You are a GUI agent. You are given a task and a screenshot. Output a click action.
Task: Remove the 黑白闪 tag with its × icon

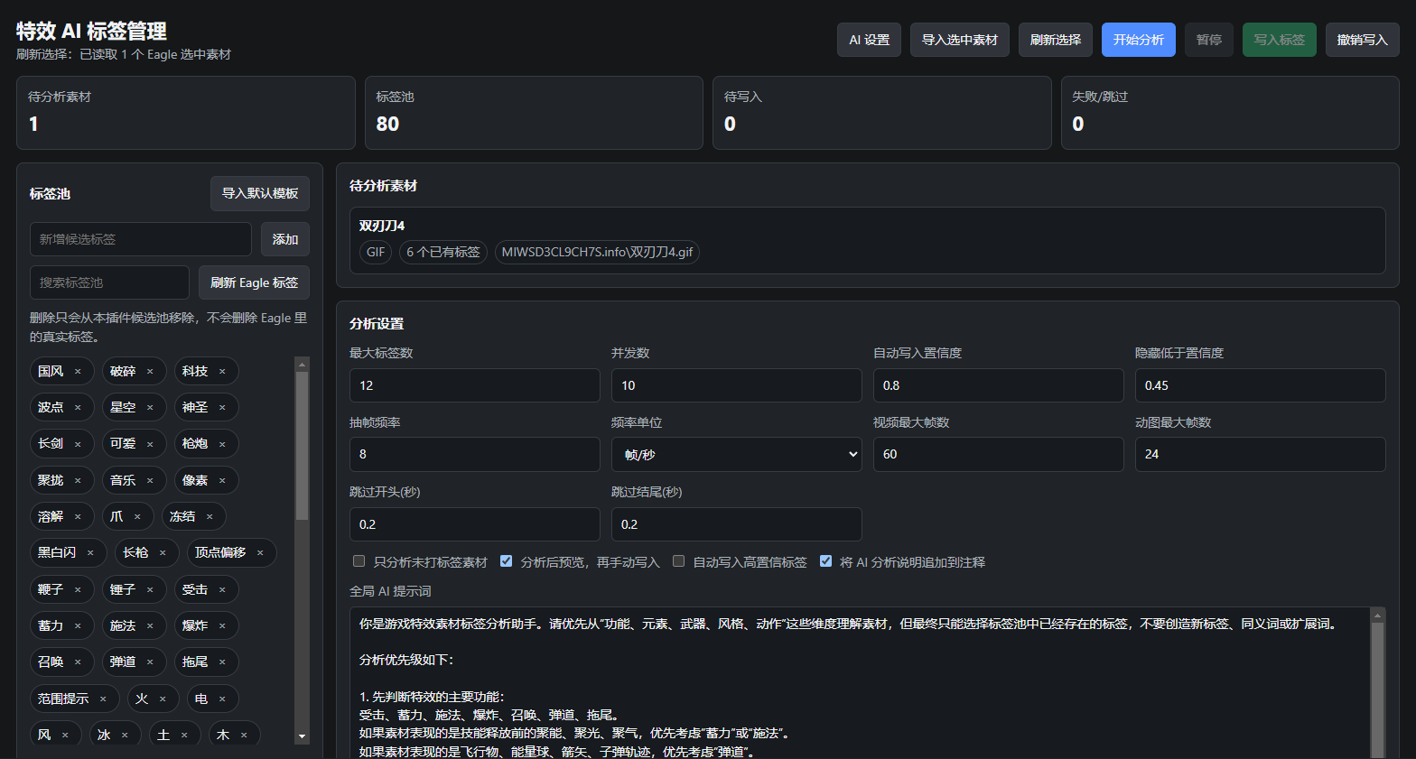pyautogui.click(x=90, y=553)
